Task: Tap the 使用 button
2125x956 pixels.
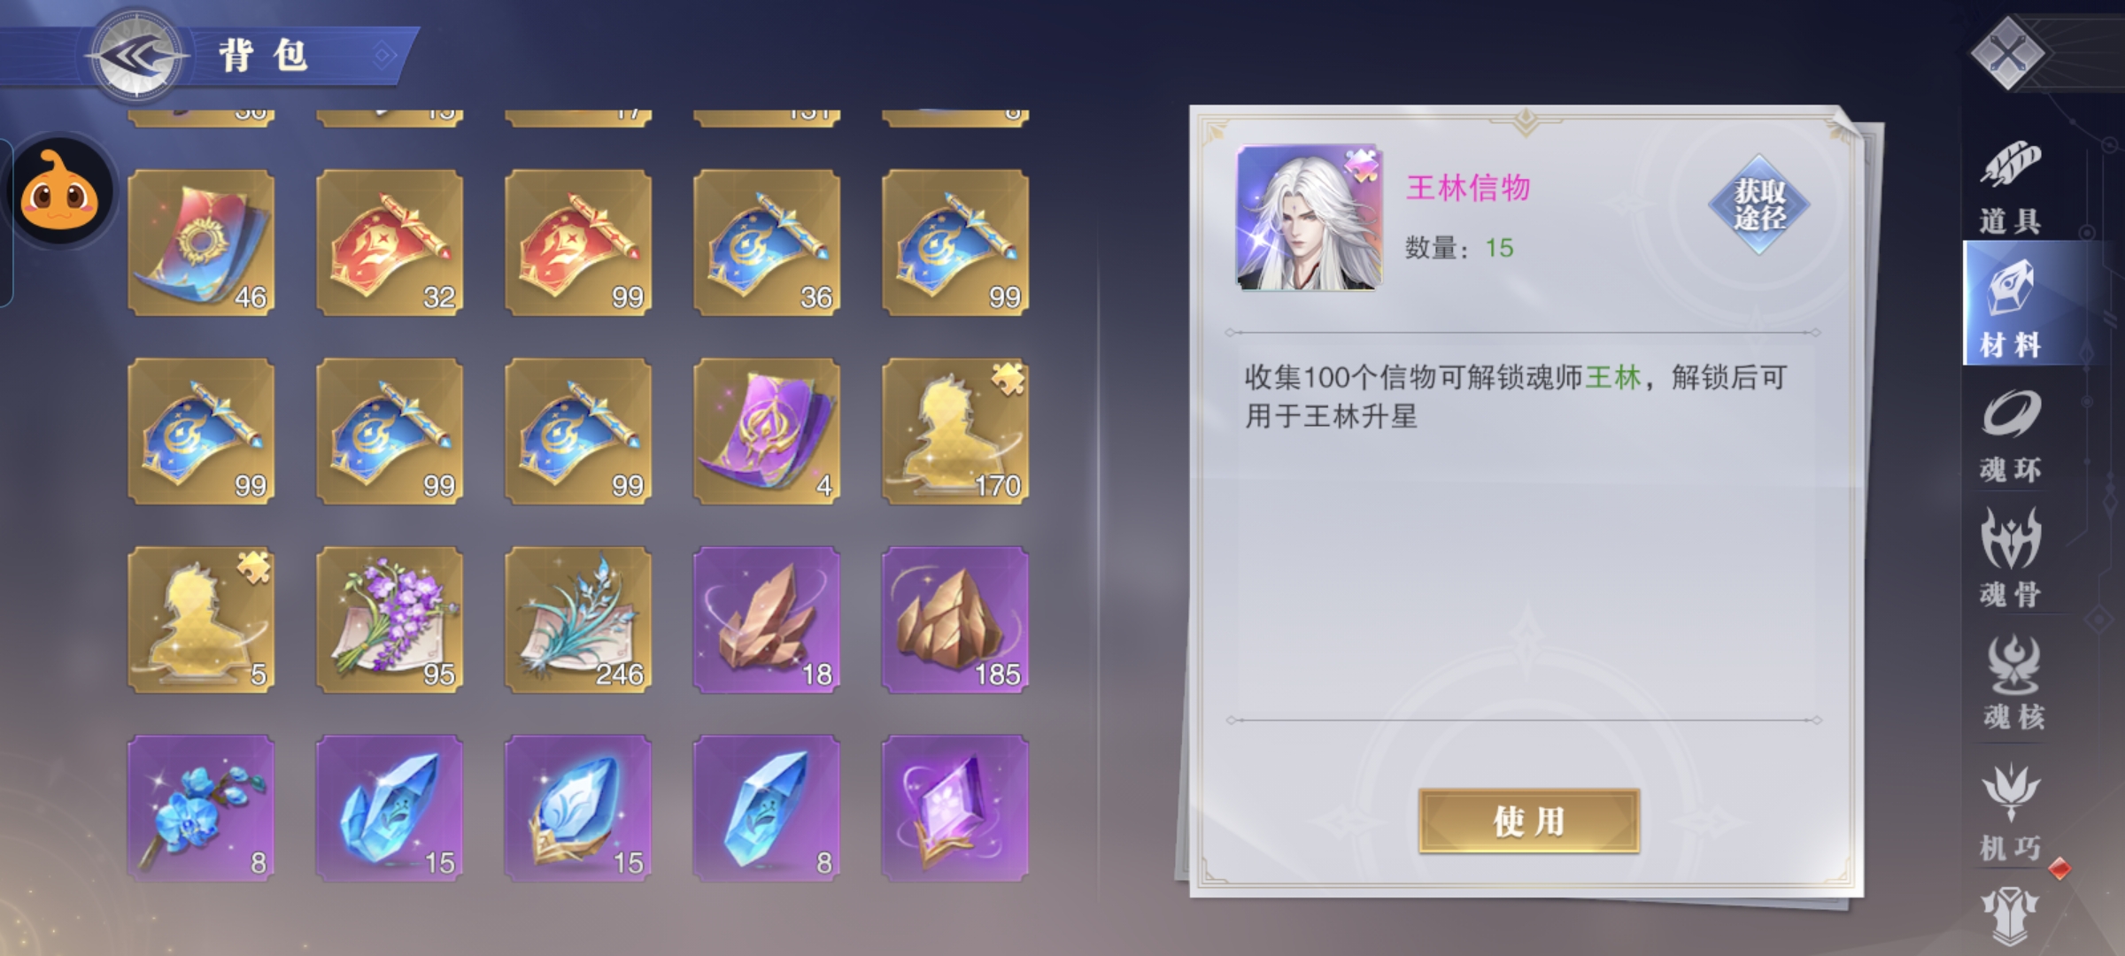Action: (x=1529, y=821)
